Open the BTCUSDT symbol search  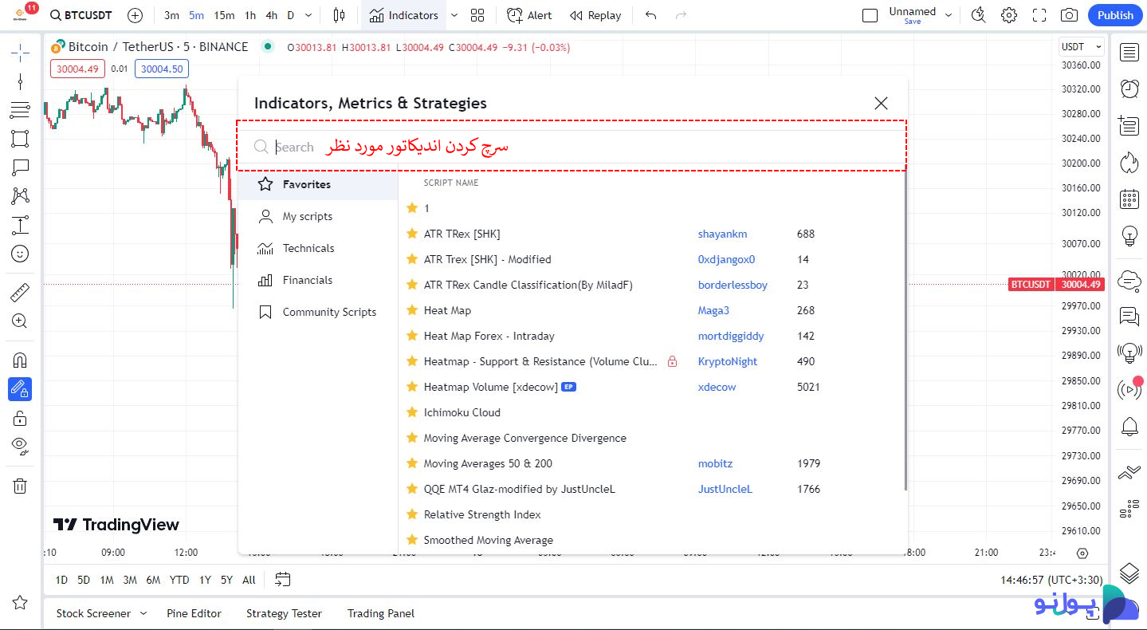coord(81,15)
